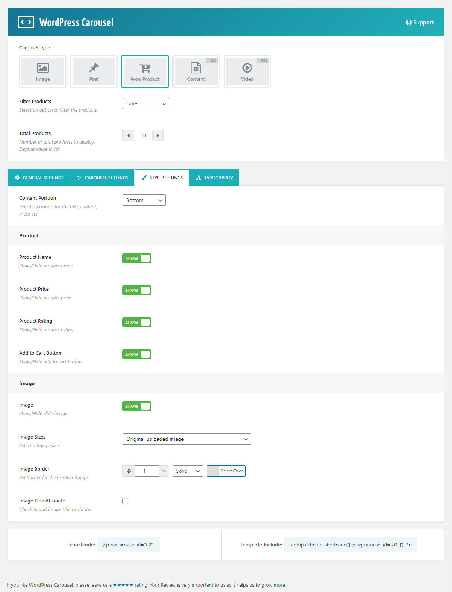Click the Template Include: label
The image size is (452, 592).
click(x=261, y=545)
